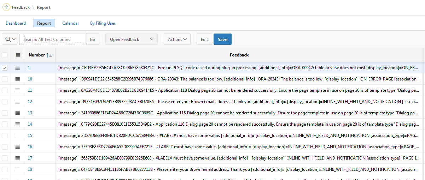425x180 pixels.
Task: Open the search magnifier column selector
Action: tap(10, 40)
